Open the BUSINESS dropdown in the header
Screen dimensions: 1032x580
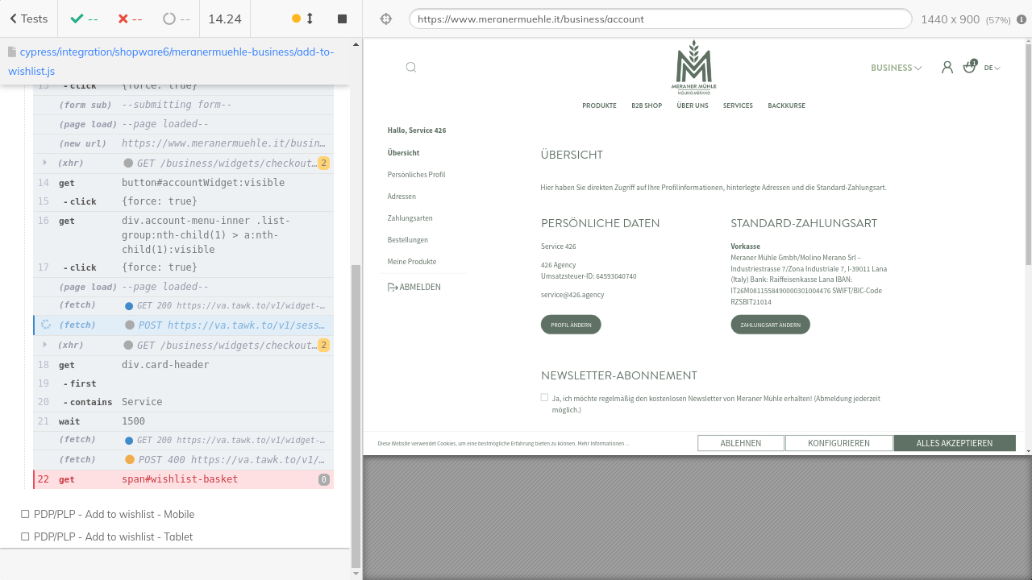(x=896, y=68)
